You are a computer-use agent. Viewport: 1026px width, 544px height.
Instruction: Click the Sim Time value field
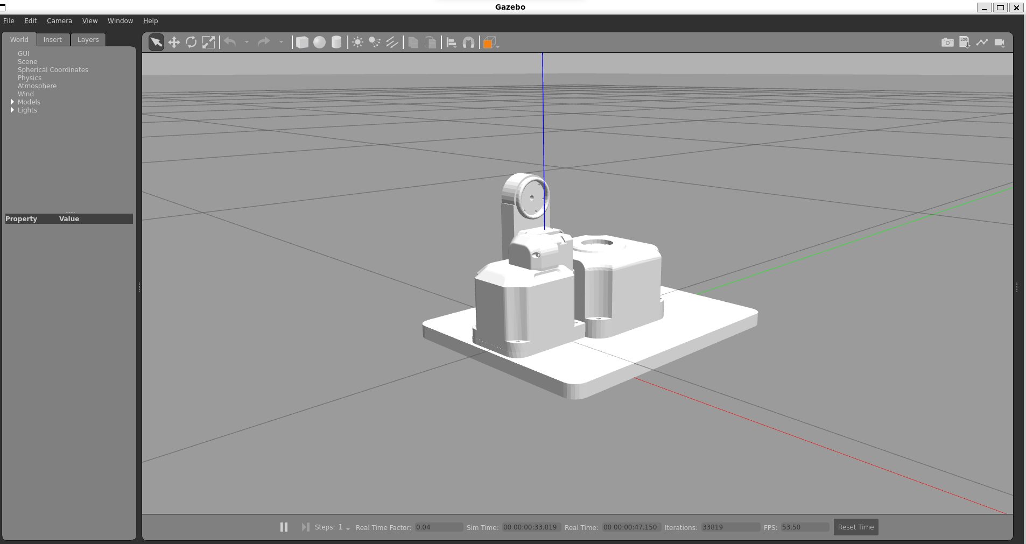coord(531,527)
